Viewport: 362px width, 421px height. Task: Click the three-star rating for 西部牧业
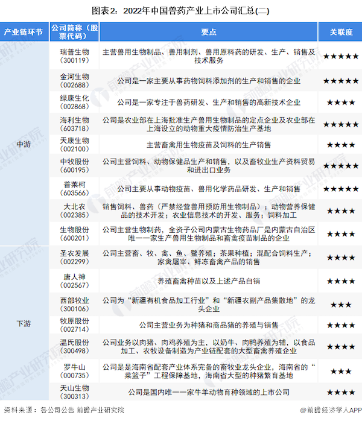pos(341,305)
